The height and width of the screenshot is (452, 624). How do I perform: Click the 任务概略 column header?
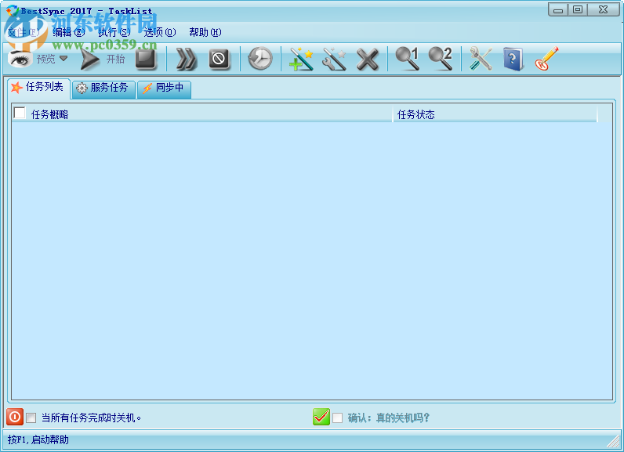point(202,114)
